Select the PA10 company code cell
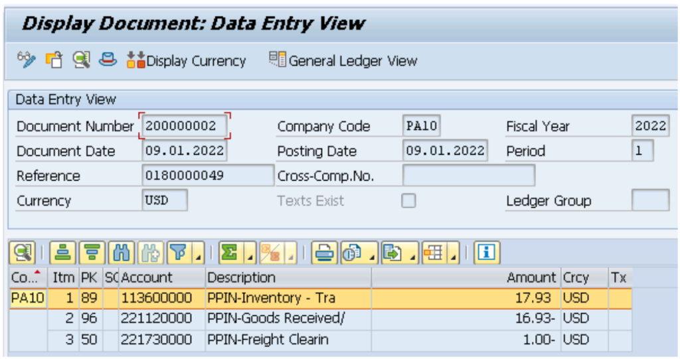The width and height of the screenshot is (680, 359). coord(28,299)
